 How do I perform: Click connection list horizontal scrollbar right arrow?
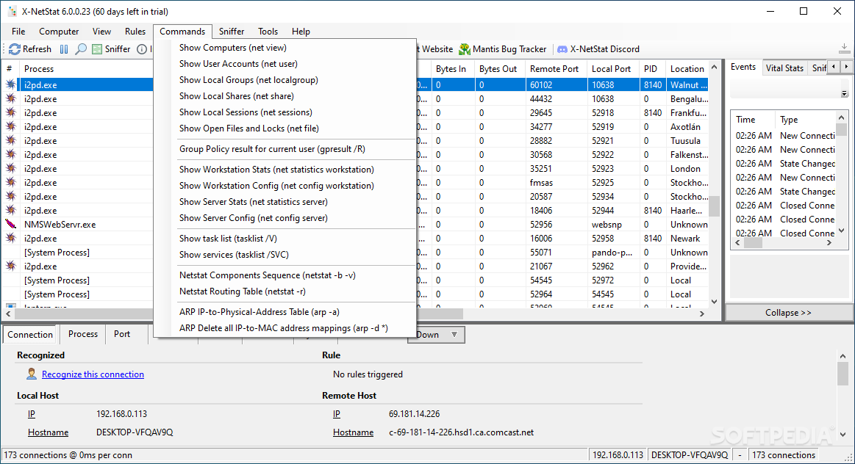pos(702,313)
